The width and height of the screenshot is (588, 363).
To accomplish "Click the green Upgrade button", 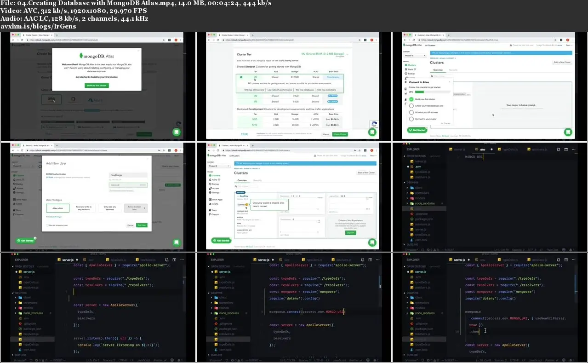I will tap(351, 233).
